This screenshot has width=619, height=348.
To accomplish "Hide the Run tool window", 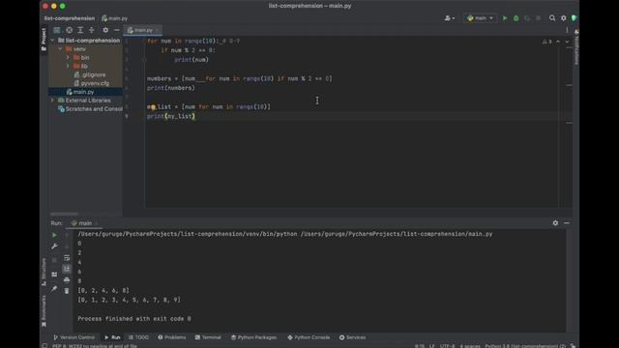I will (567, 223).
